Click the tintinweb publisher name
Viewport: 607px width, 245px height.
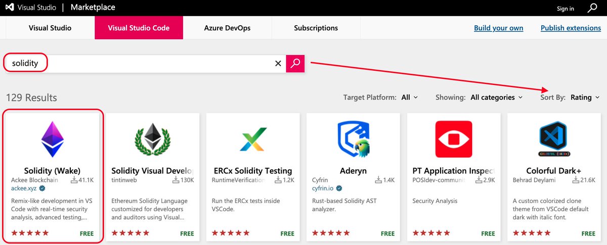pyautogui.click(x=124, y=180)
